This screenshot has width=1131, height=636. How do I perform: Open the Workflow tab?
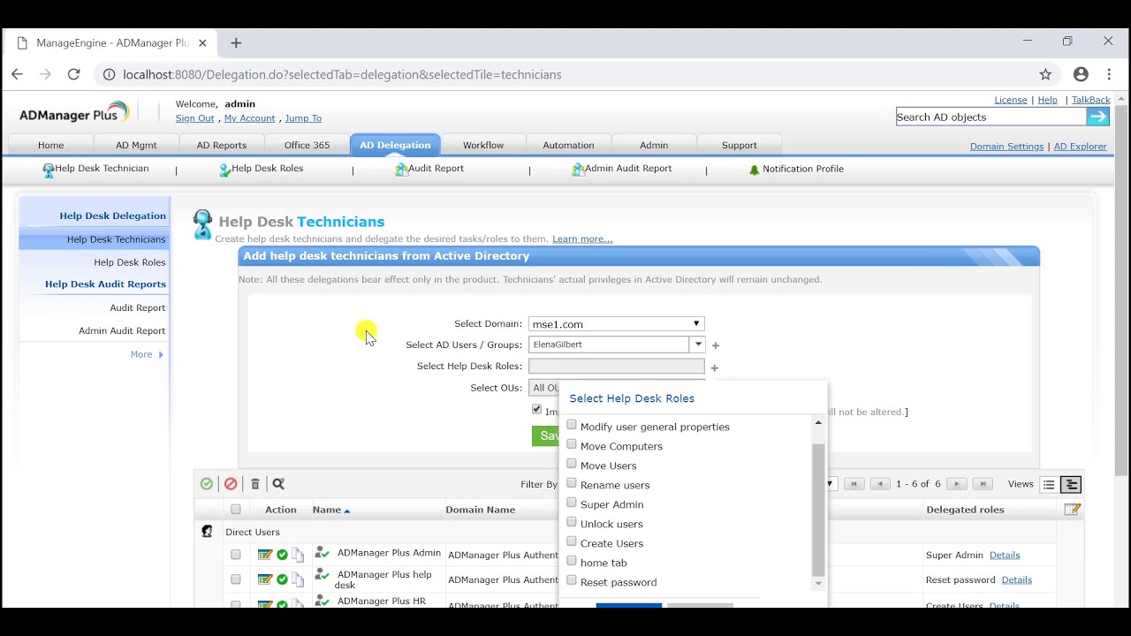pos(483,145)
